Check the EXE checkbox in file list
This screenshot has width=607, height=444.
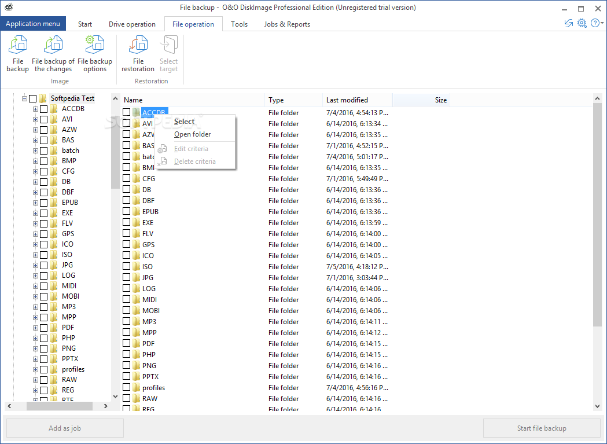tap(127, 222)
